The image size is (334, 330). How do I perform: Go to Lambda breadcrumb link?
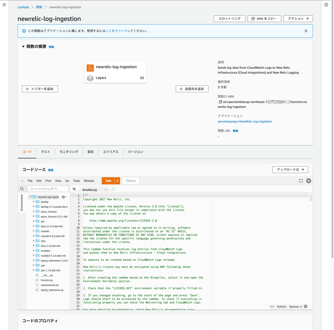(23, 7)
